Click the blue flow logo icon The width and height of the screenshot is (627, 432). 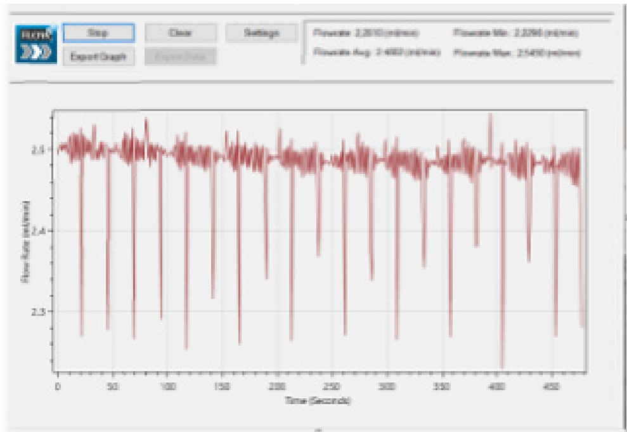(x=37, y=44)
